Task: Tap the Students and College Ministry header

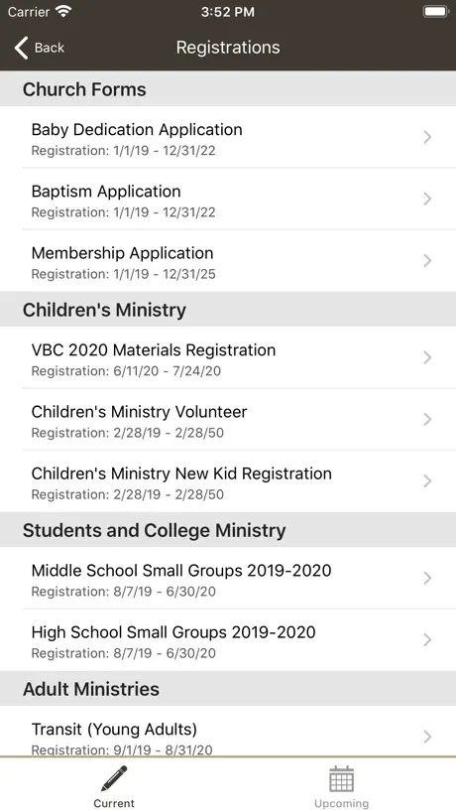Action: 228,530
